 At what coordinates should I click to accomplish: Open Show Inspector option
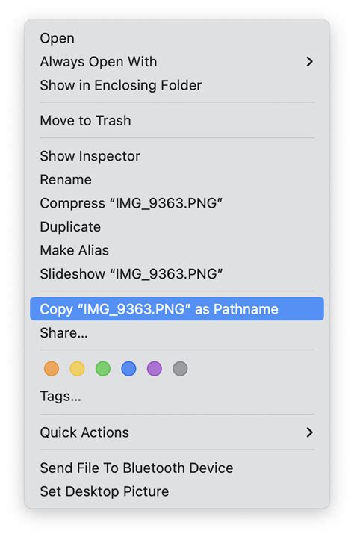click(x=177, y=156)
